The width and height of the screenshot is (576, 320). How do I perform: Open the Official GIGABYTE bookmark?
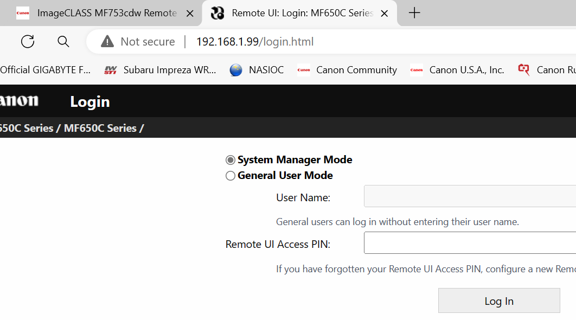click(46, 70)
